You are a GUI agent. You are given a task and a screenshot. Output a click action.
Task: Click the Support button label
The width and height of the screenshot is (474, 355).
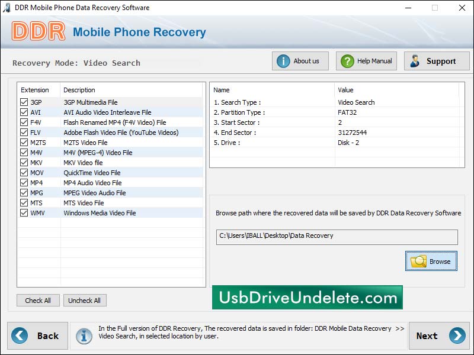coord(441,62)
